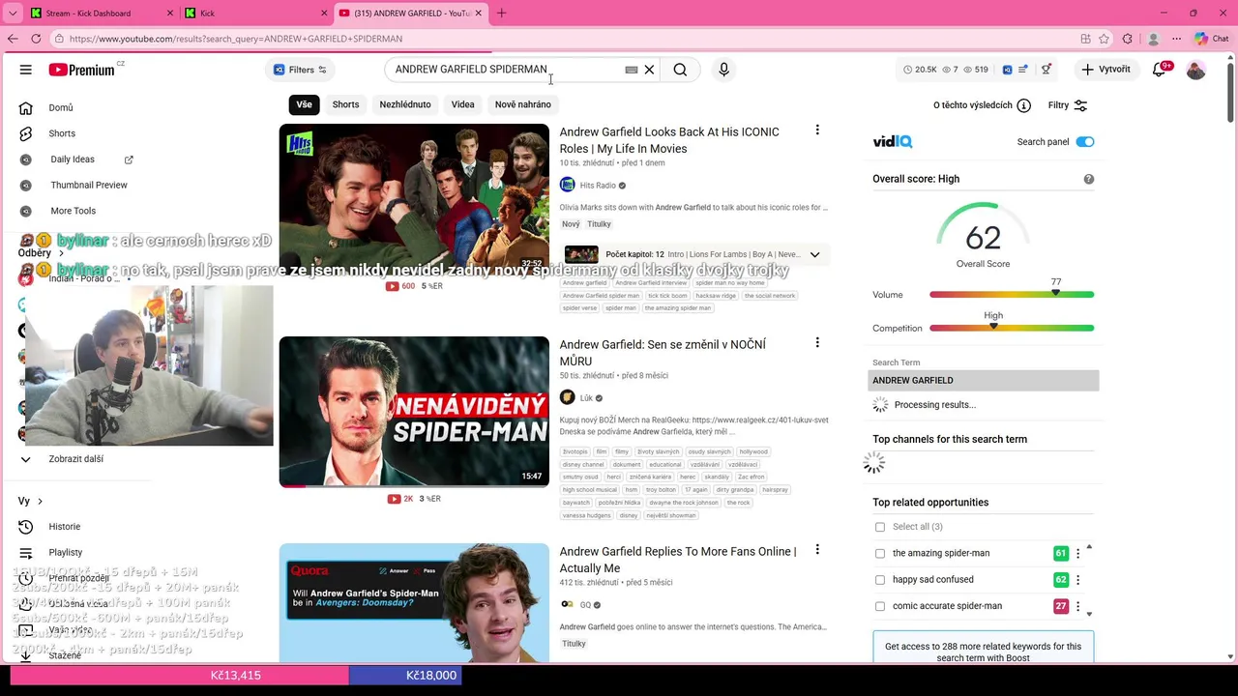This screenshot has height=696, width=1238.
Task: Select the Nezhlédnuto filter chip
Action: 405,104
